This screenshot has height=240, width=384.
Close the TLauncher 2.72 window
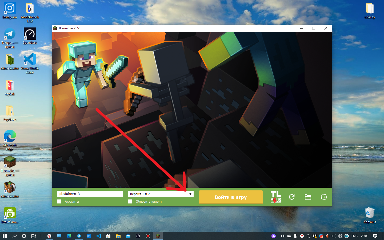326,28
